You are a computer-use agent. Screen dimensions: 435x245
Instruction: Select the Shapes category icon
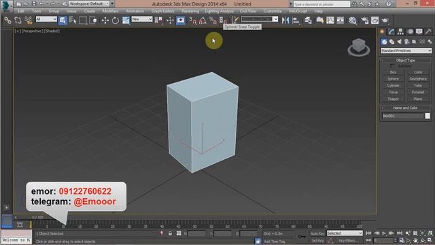tap(391, 42)
